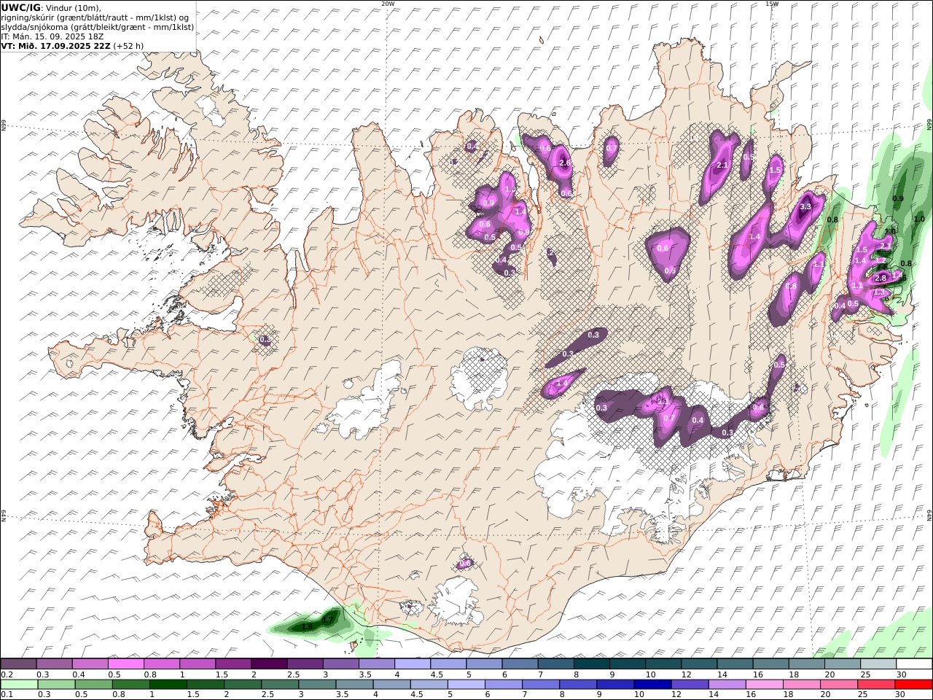Click the deep blue 10–12 rain legend swatch
This screenshot has height=700, width=933.
click(x=654, y=685)
